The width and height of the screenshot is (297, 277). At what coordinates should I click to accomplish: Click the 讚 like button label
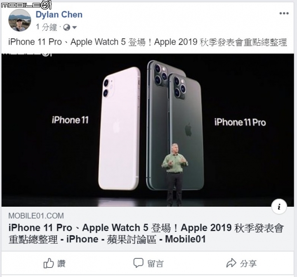(61, 263)
